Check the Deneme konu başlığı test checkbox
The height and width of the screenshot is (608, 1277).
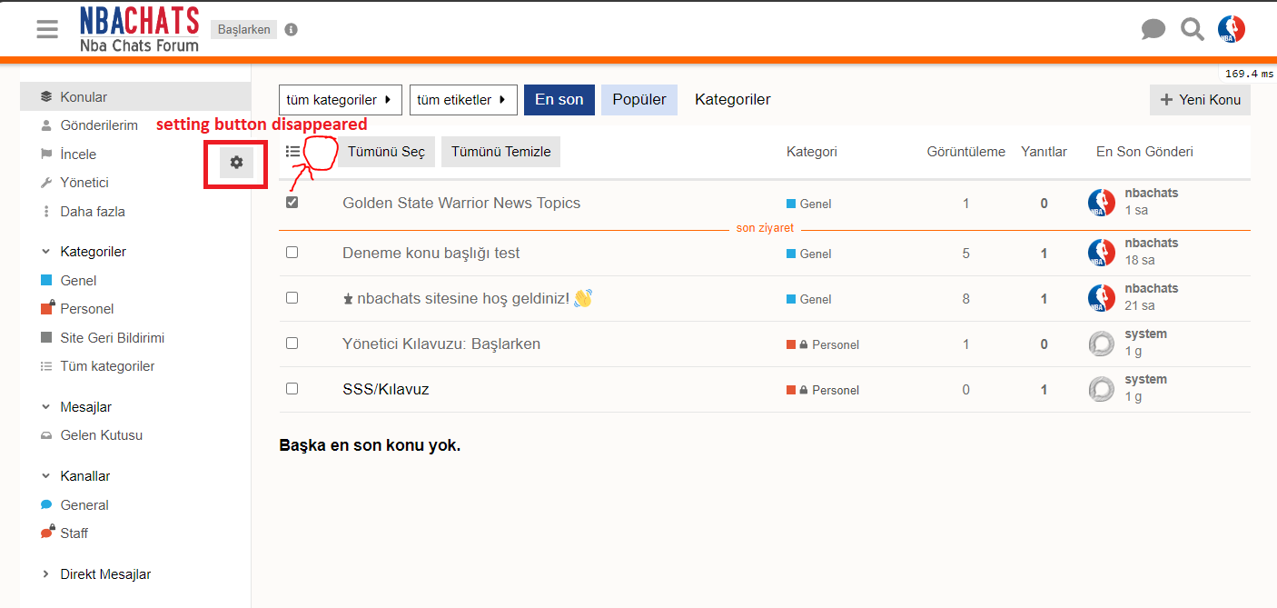(292, 253)
